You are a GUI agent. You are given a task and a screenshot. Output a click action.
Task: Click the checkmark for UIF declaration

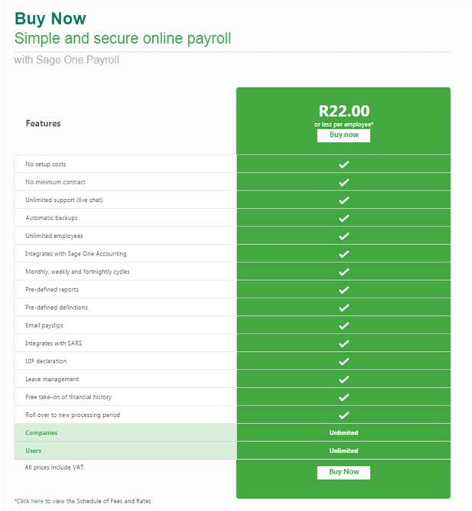click(343, 361)
